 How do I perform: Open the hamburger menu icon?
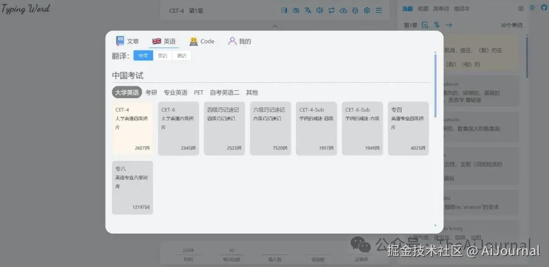click(379, 11)
